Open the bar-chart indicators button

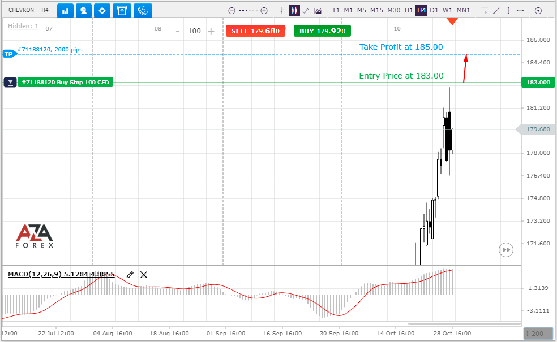tap(65, 11)
